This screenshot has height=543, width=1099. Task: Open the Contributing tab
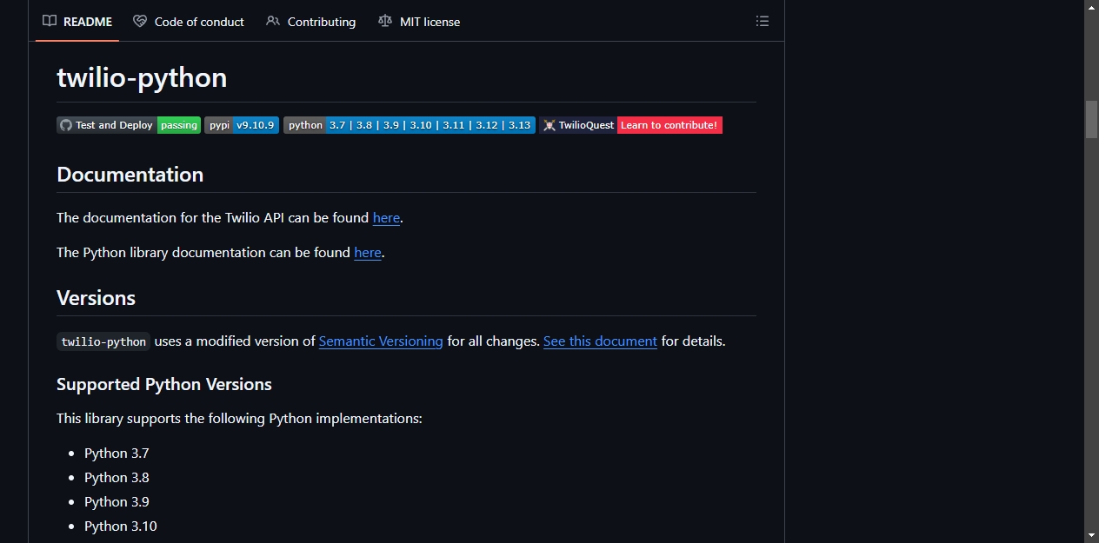(310, 22)
